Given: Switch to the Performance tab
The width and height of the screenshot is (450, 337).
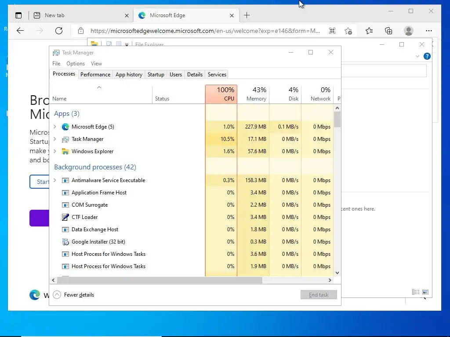Looking at the screenshot, I should click(x=95, y=75).
